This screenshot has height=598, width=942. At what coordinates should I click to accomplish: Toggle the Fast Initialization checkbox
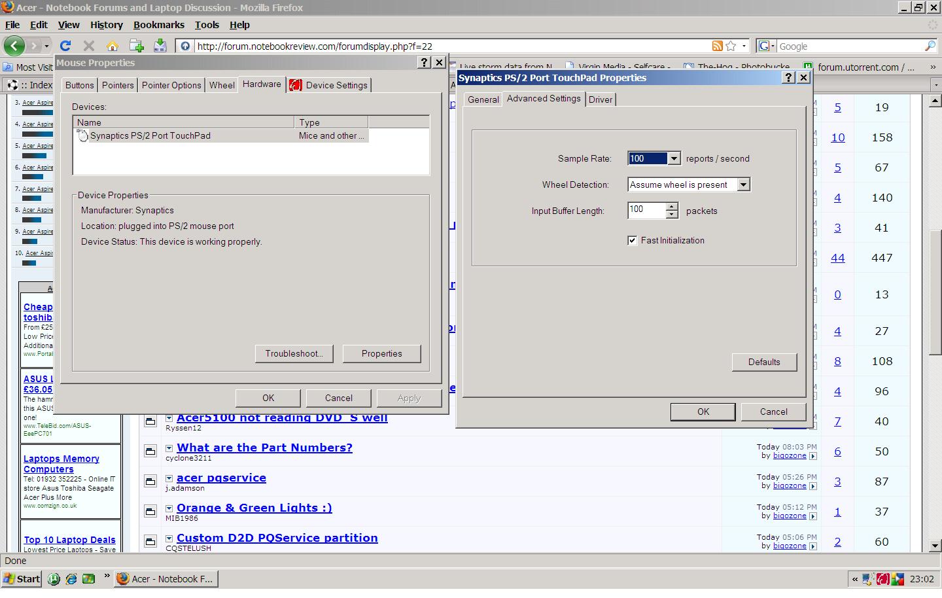(632, 240)
